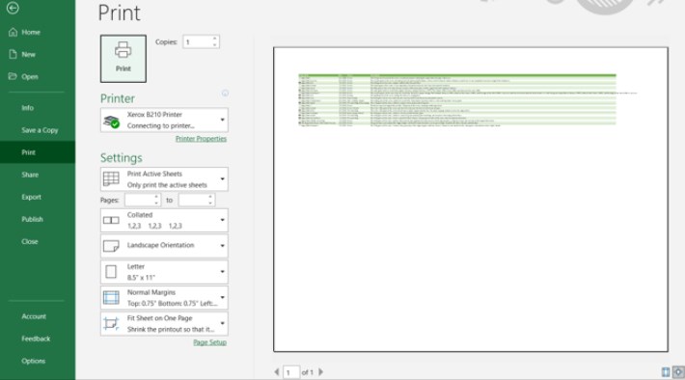Select Home in the sidebar

coord(31,32)
